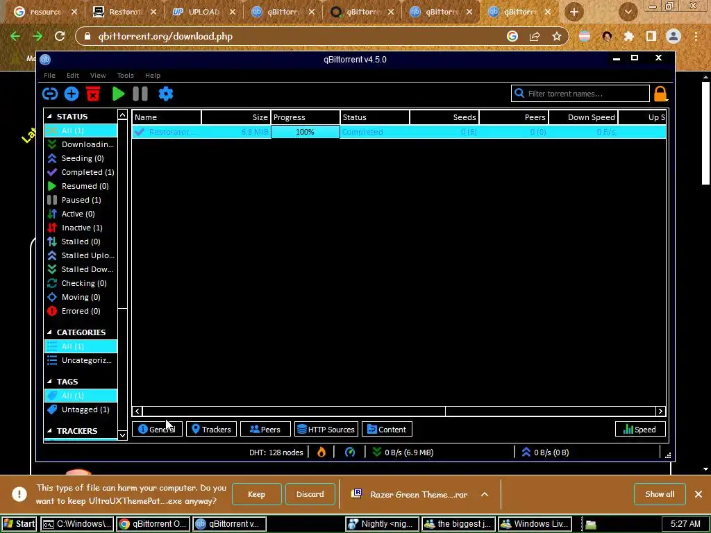Select the Stalled Downloading filter

(x=81, y=269)
